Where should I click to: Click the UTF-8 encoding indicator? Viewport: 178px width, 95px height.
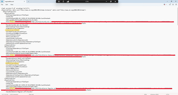tap(168, 94)
